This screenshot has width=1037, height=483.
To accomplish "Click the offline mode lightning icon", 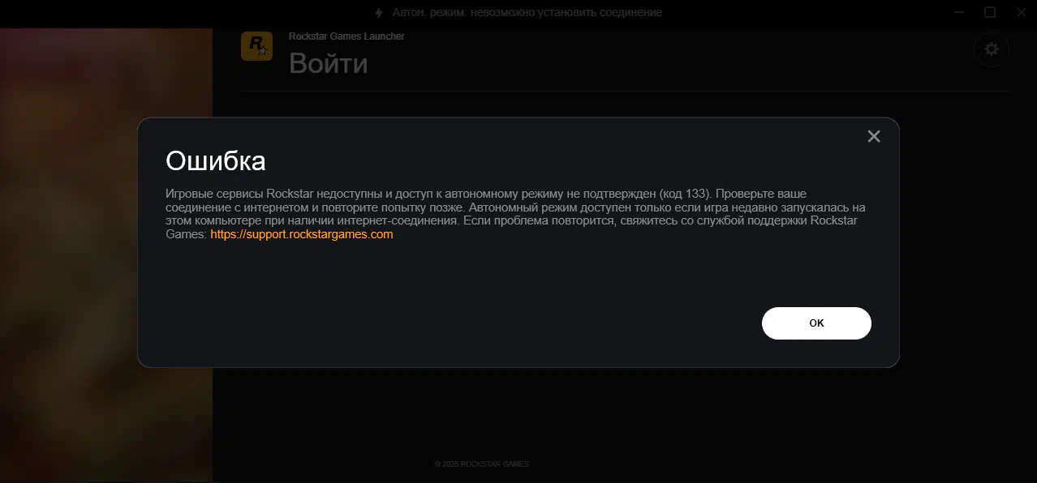I will click(379, 12).
